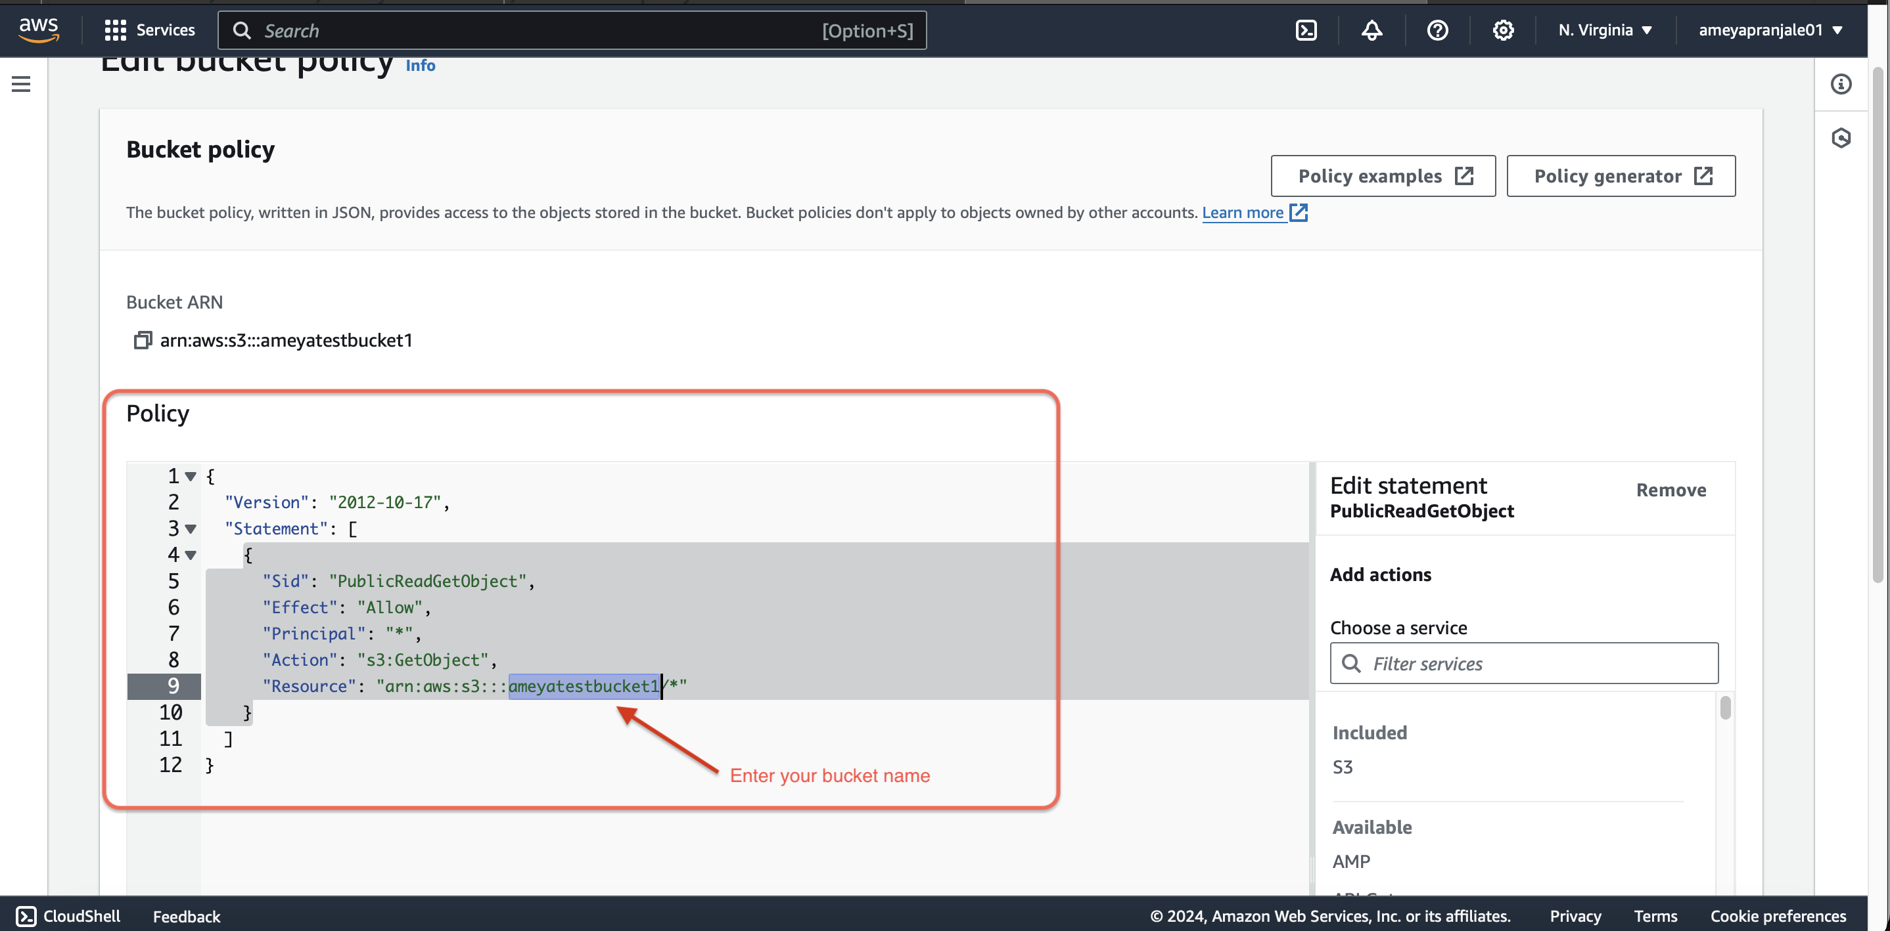Collapse the Statement array fold on line 3
The height and width of the screenshot is (931, 1890).
(x=191, y=529)
